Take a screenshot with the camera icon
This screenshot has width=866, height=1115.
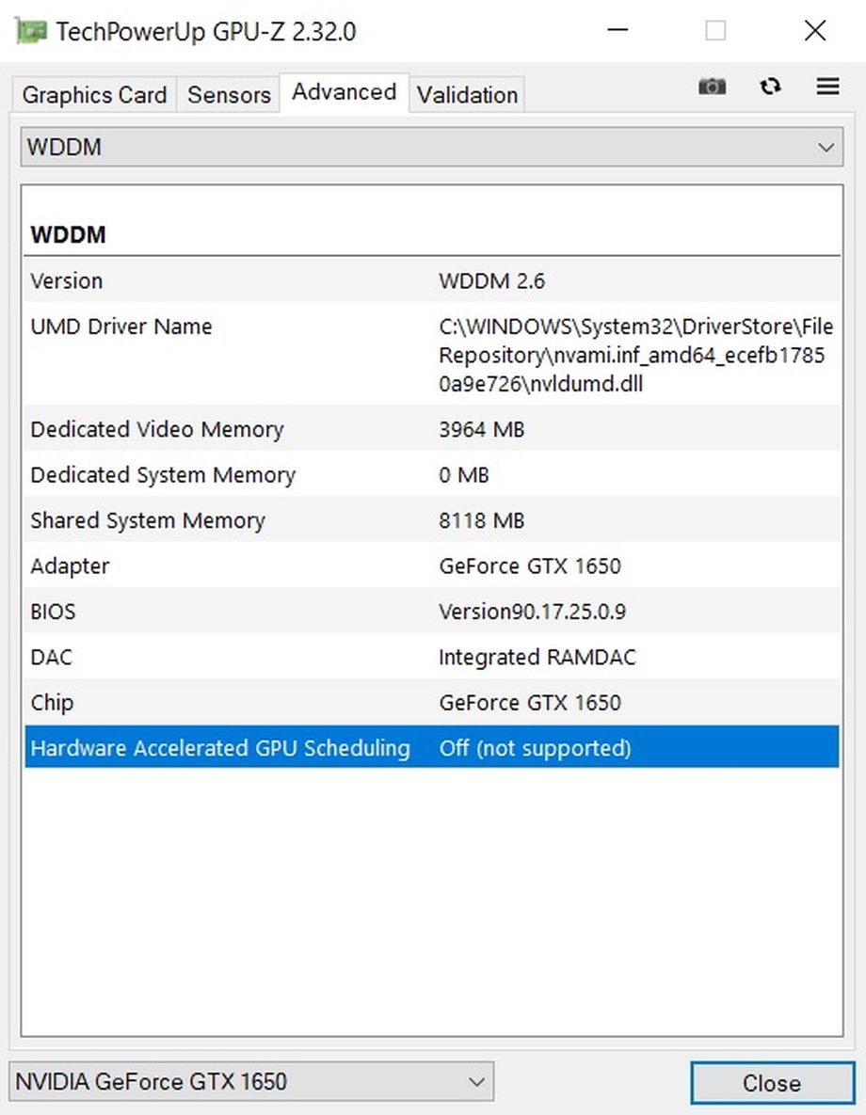coord(712,87)
